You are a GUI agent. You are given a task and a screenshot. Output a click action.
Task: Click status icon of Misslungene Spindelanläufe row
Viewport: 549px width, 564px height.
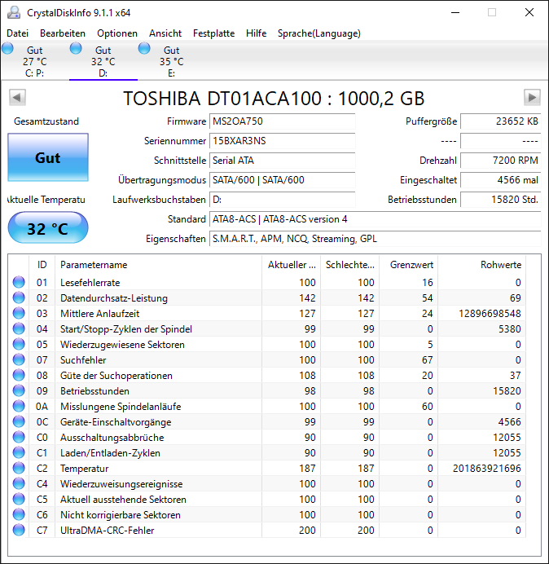[19, 406]
